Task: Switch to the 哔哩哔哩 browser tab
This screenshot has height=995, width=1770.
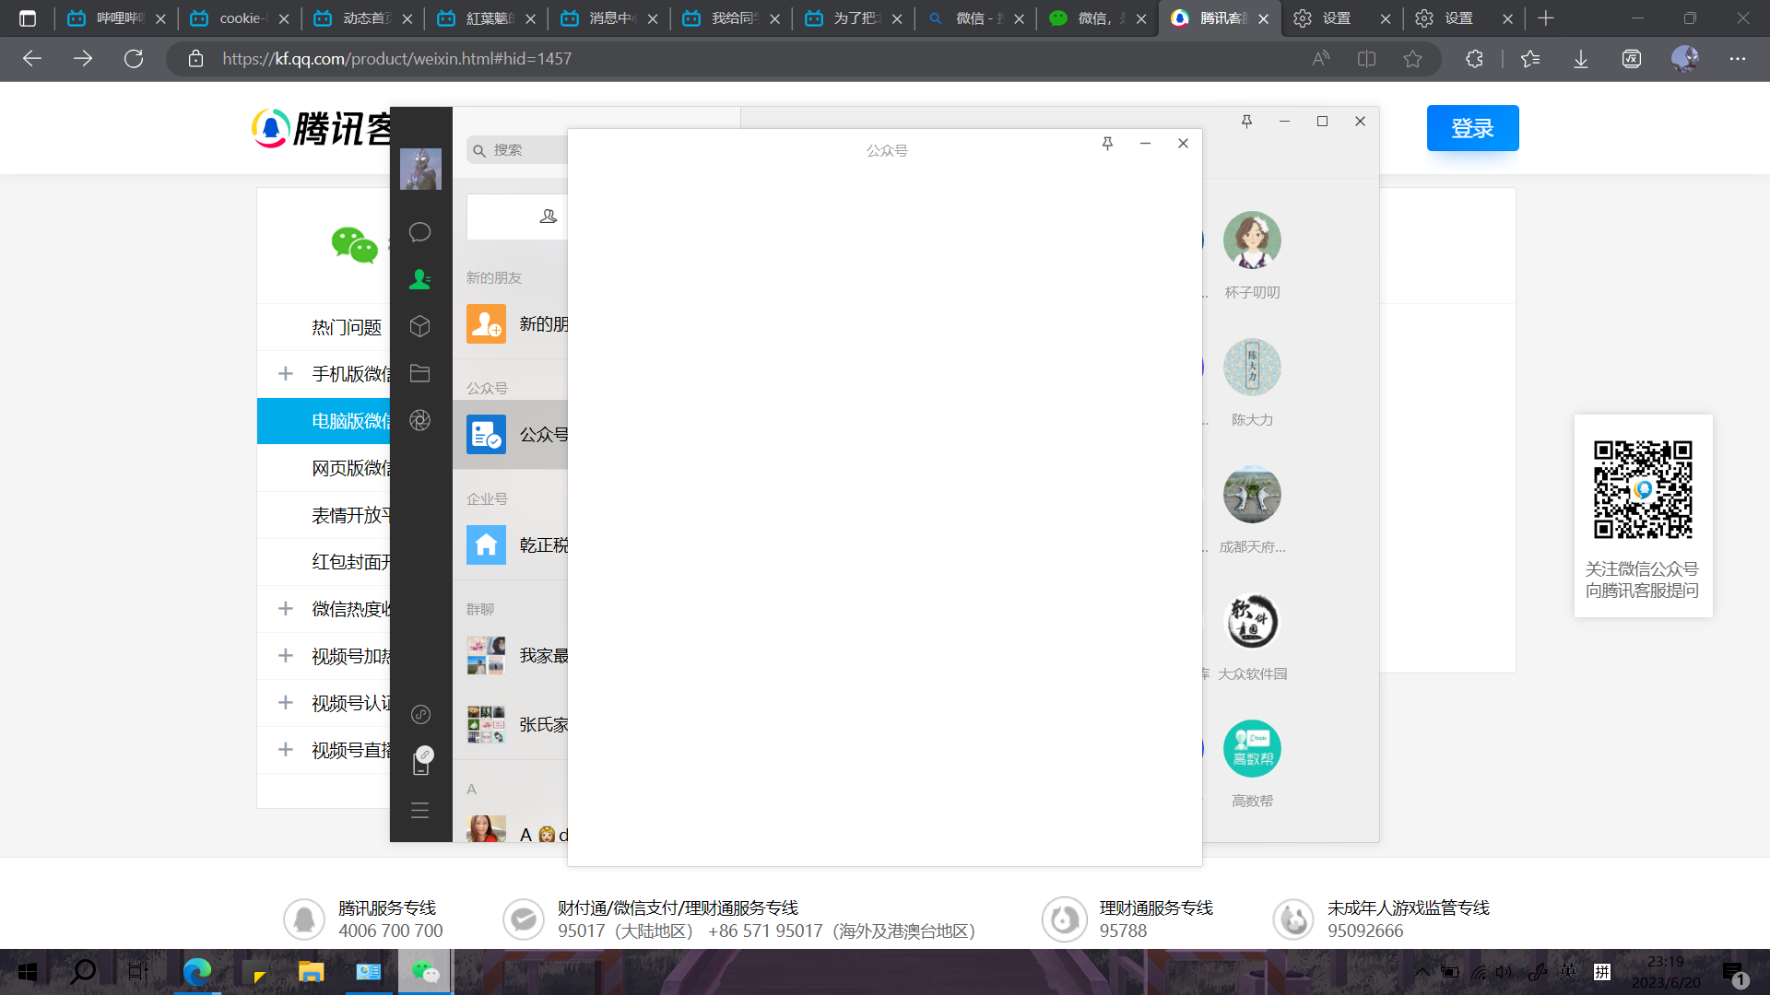Action: click(x=111, y=18)
